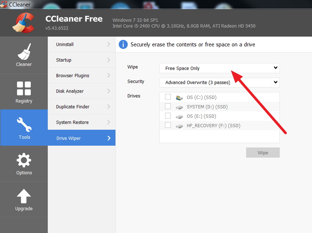This screenshot has width=312, height=233.
Task: Click the Securely erase the contents heading
Action: [x=193, y=45]
